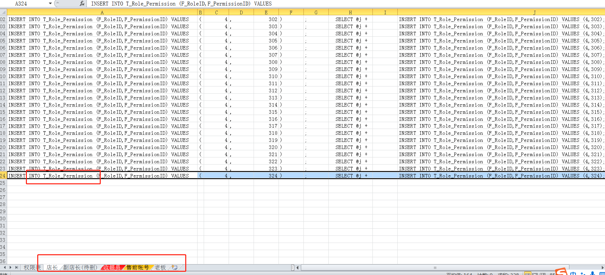Select the 老板 sheet tab
The height and width of the screenshot is (275, 605).
(x=160, y=268)
